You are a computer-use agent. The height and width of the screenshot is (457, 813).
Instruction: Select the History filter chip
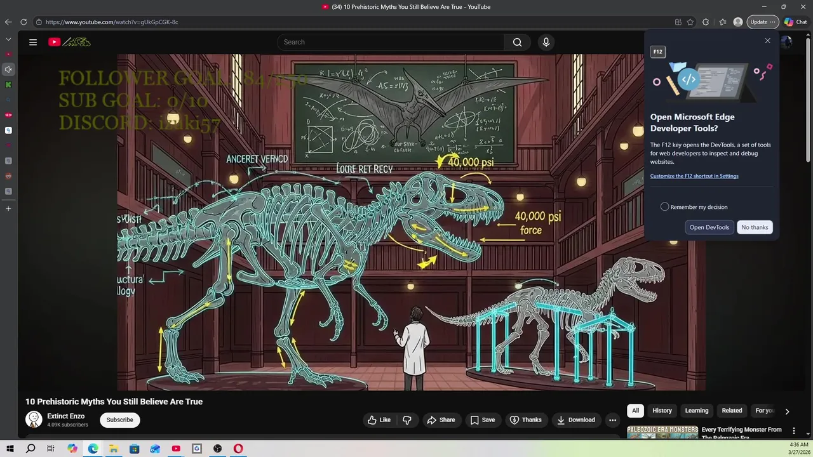click(x=662, y=411)
